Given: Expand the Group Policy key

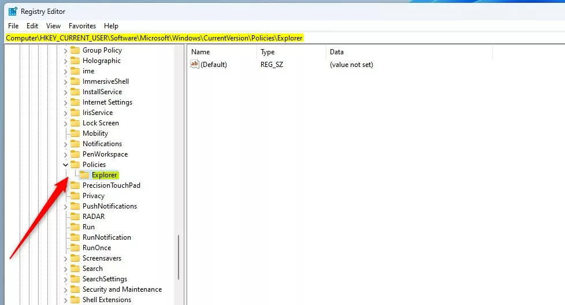Looking at the screenshot, I should (x=65, y=51).
